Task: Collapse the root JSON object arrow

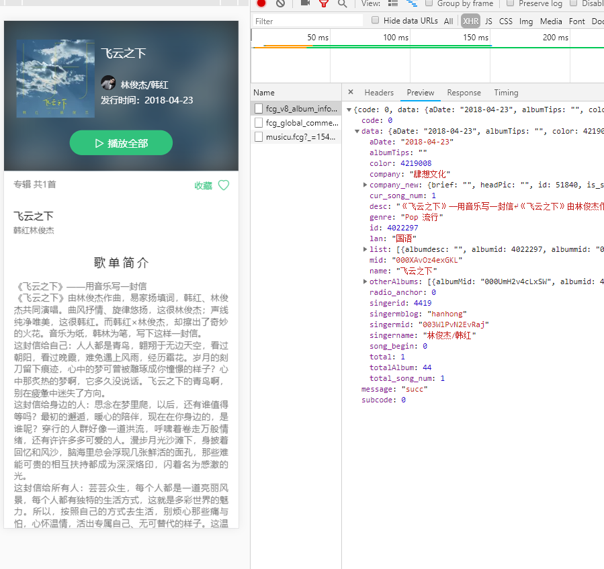Action: pyautogui.click(x=349, y=110)
